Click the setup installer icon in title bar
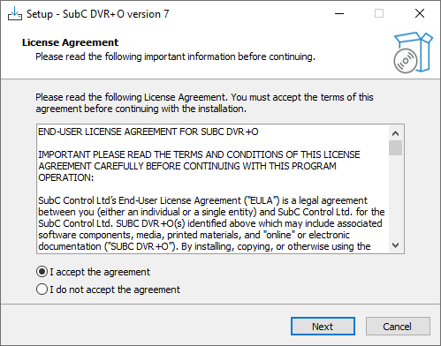 [x=15, y=14]
